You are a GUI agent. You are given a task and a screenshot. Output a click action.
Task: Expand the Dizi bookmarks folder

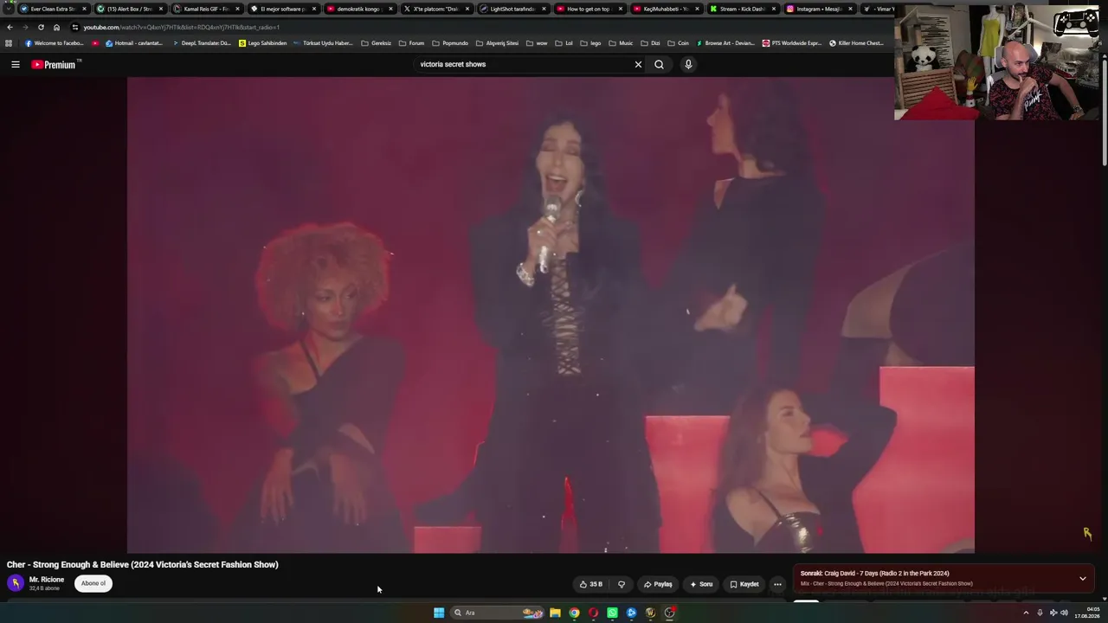click(650, 43)
